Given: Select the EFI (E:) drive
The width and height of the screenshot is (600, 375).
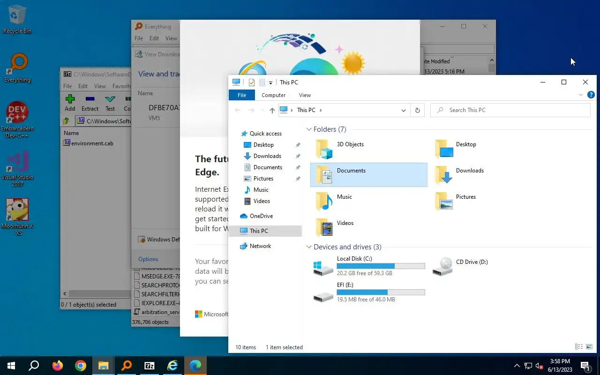Looking at the screenshot, I should click(369, 292).
